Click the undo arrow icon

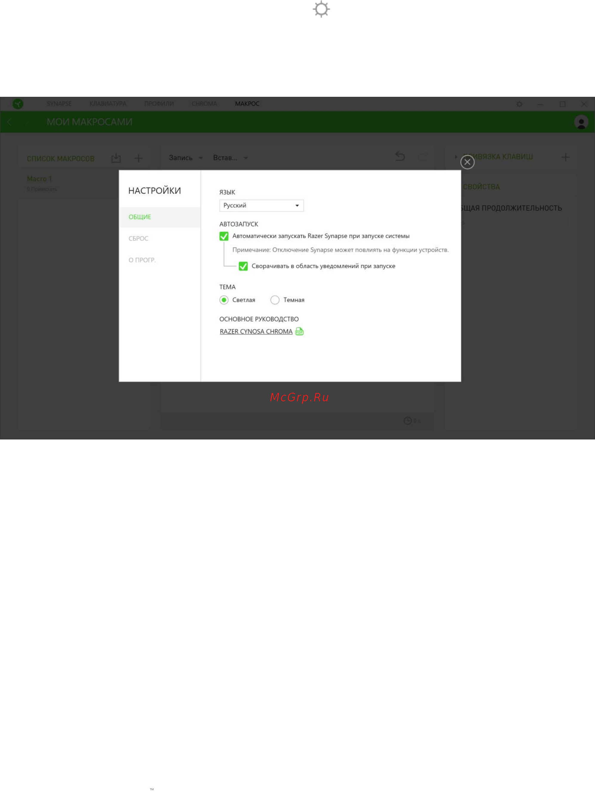(400, 156)
